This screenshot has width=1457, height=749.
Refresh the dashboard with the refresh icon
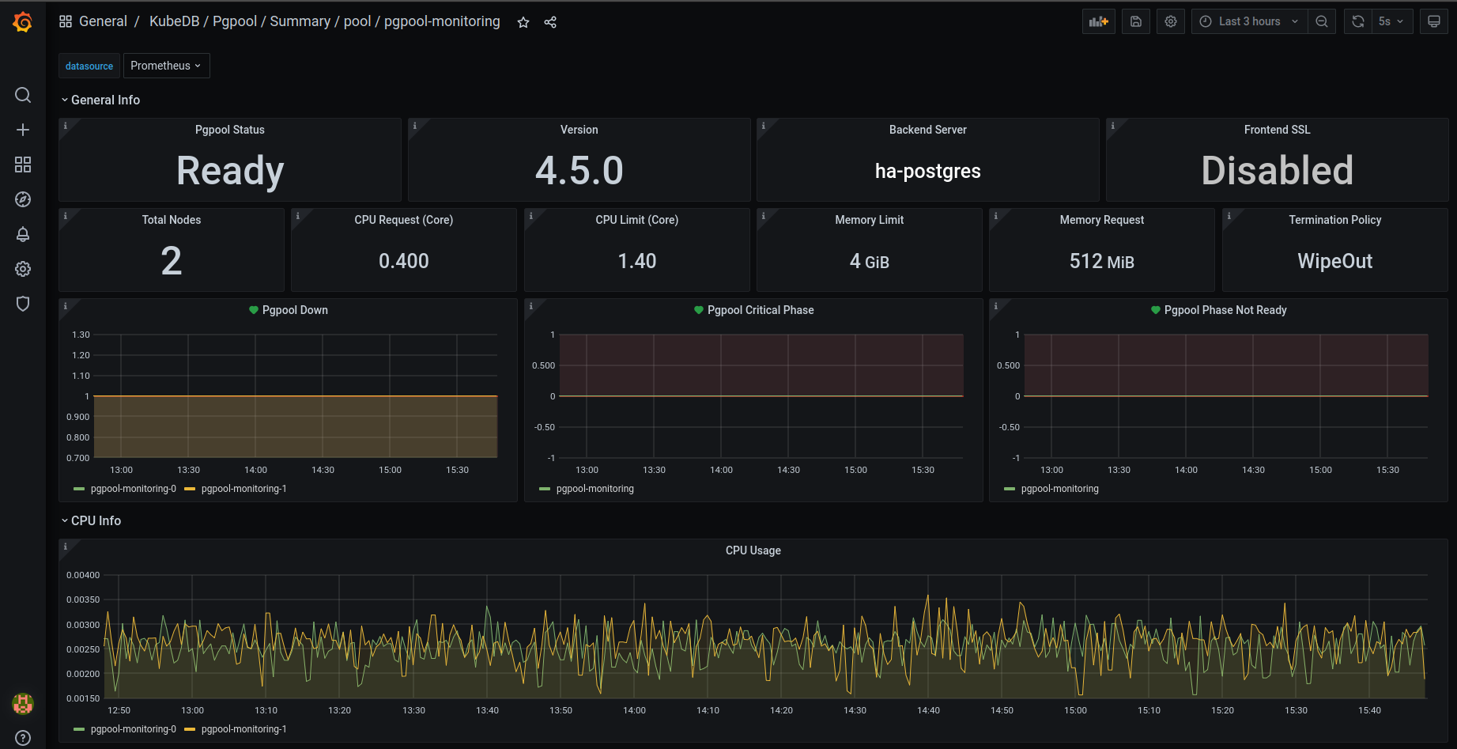[1358, 21]
